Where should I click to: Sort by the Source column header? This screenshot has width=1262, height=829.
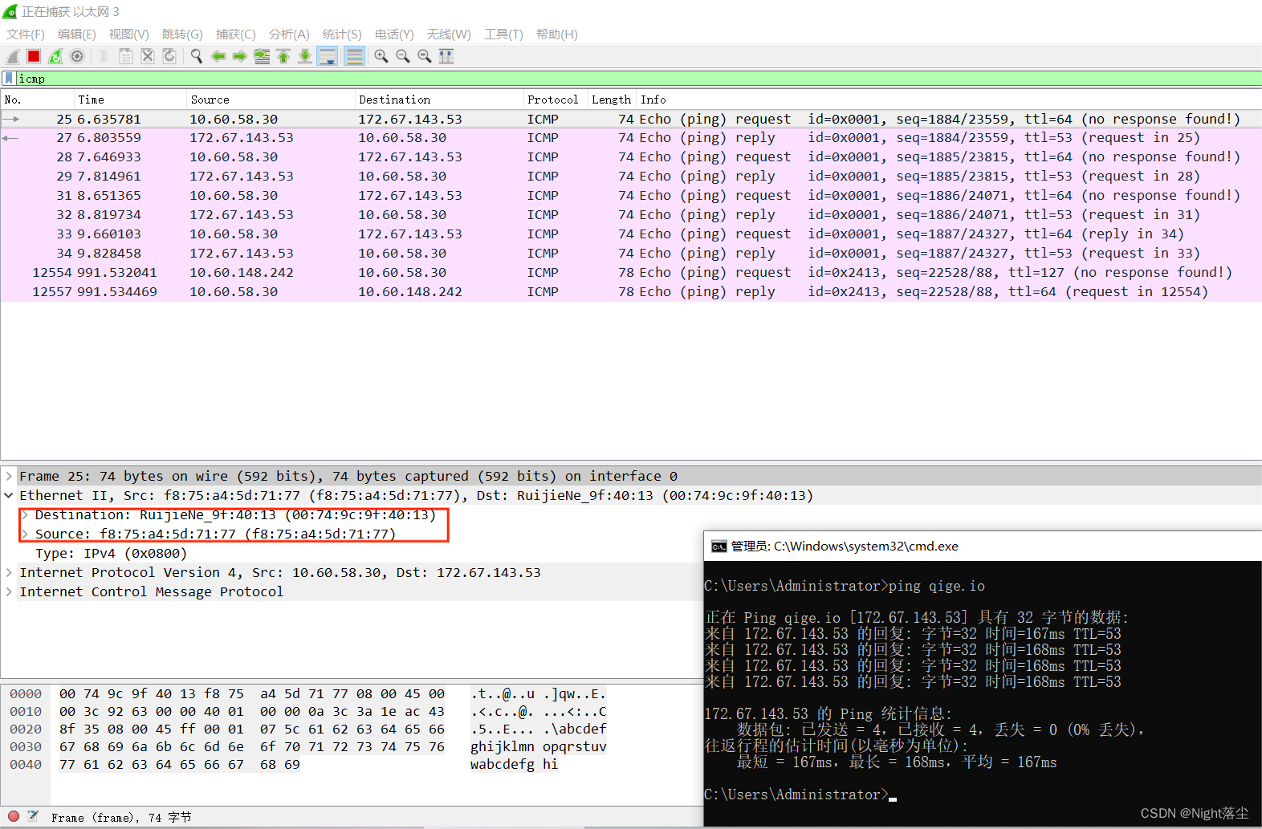tap(271, 100)
